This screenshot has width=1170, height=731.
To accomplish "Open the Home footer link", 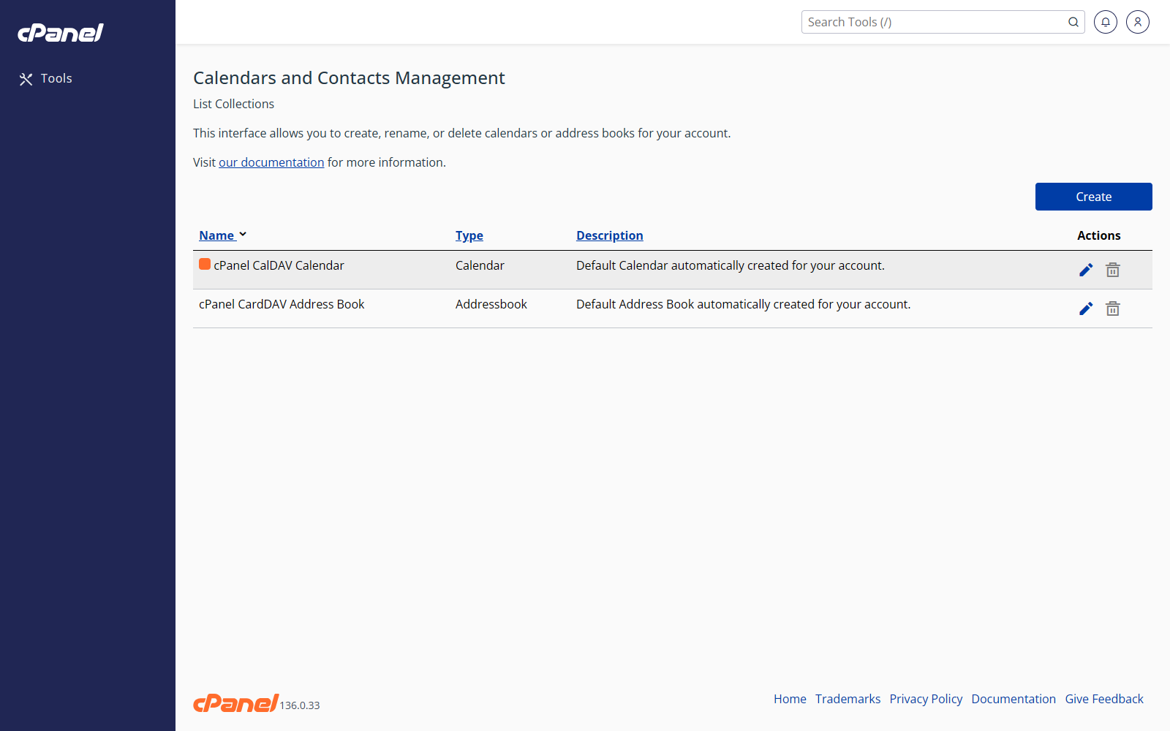I will [x=790, y=699].
